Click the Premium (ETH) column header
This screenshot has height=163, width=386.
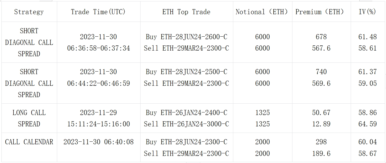(x=321, y=12)
